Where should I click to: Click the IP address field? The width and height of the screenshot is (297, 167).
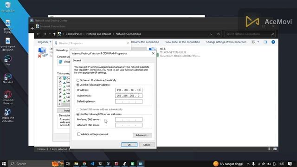coord(129,90)
